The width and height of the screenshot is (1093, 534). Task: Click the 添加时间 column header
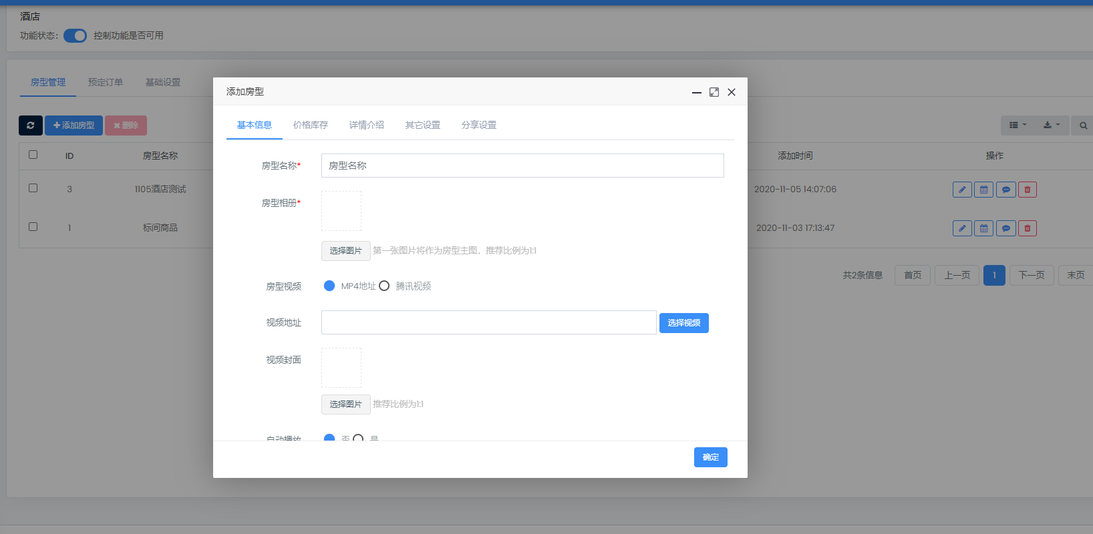tap(795, 156)
